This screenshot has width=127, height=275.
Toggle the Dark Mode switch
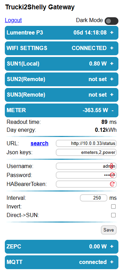(112, 21)
